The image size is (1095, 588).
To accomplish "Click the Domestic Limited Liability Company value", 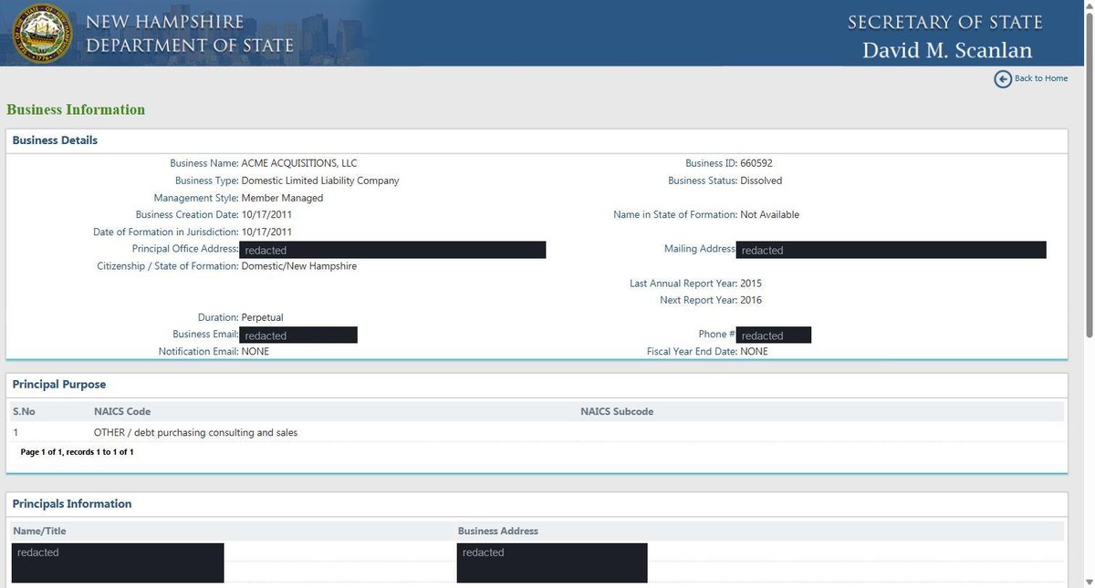I will pos(320,181).
